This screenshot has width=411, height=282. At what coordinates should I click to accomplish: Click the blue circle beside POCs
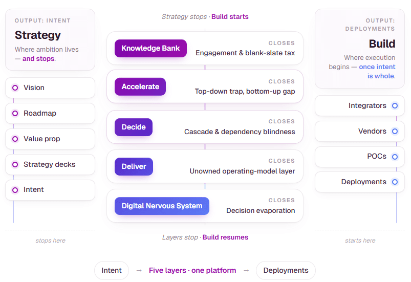395,157
